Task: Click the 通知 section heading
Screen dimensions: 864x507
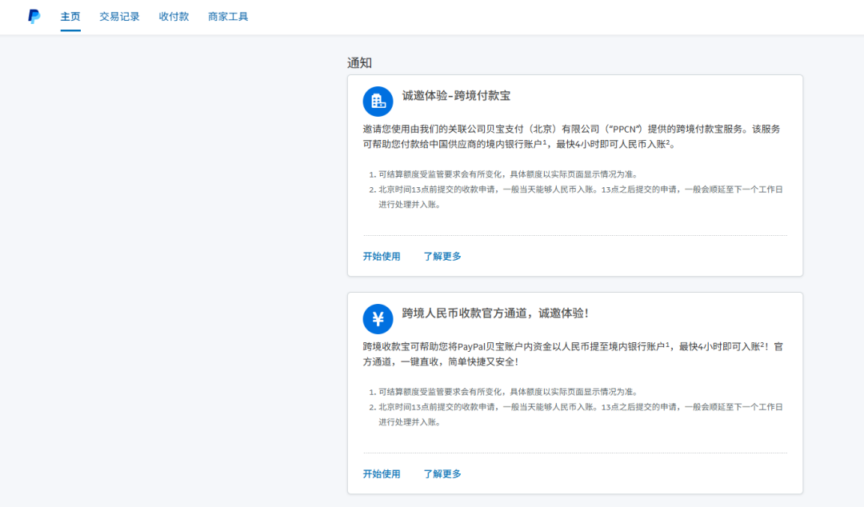Action: [x=359, y=63]
